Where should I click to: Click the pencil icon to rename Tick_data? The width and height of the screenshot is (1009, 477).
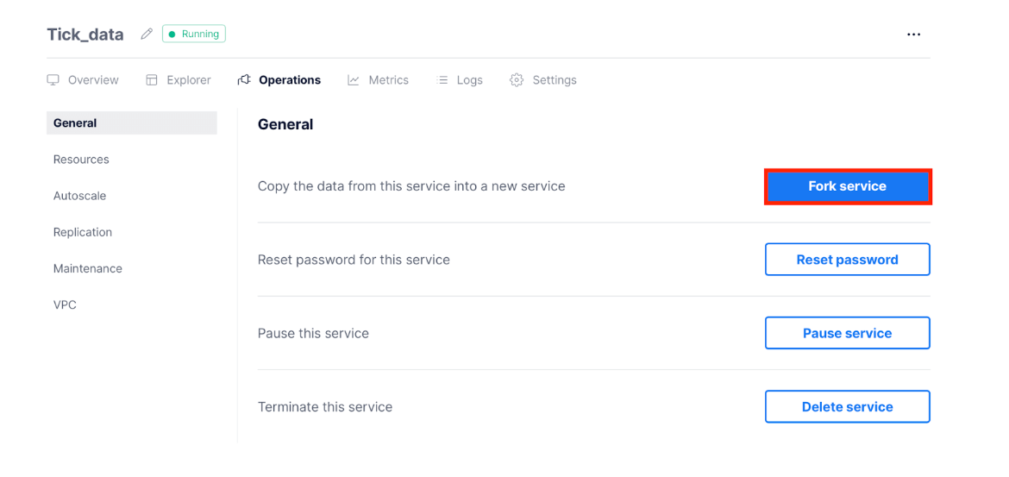click(x=147, y=35)
